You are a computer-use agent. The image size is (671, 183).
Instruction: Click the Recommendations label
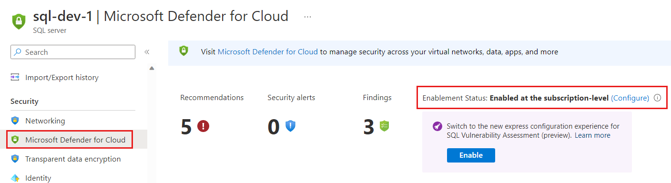coord(212,97)
